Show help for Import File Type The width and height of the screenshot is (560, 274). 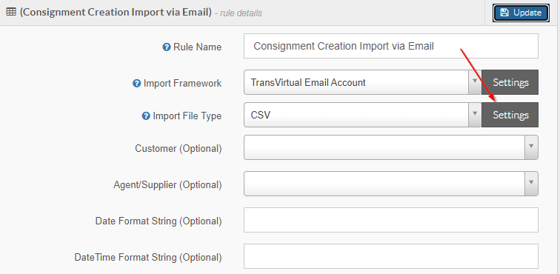tap(146, 116)
